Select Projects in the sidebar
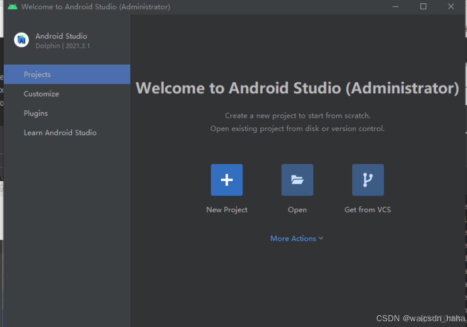This screenshot has width=467, height=327. (x=37, y=74)
